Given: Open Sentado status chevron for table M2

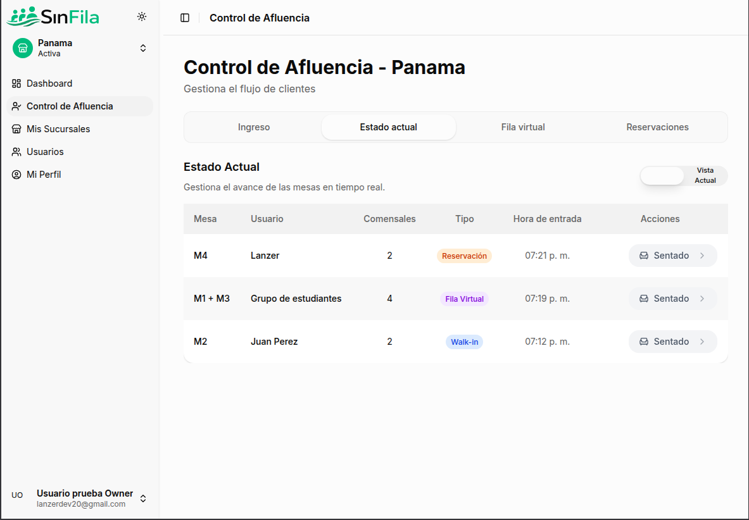Looking at the screenshot, I should point(702,342).
